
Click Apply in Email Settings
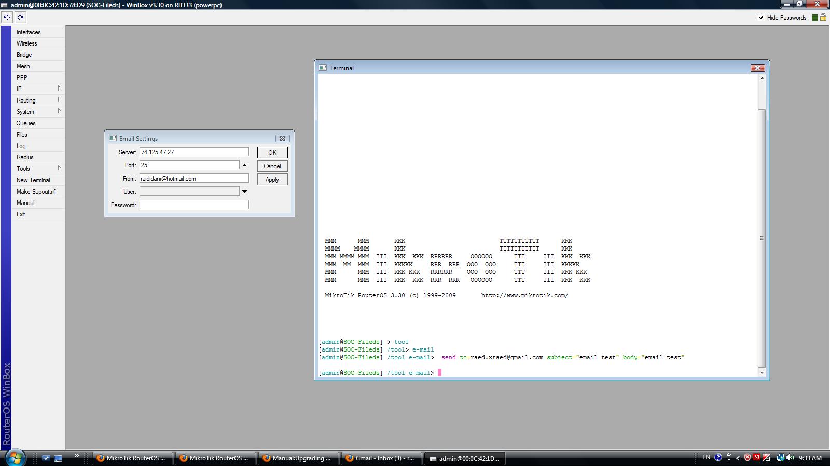pos(272,180)
